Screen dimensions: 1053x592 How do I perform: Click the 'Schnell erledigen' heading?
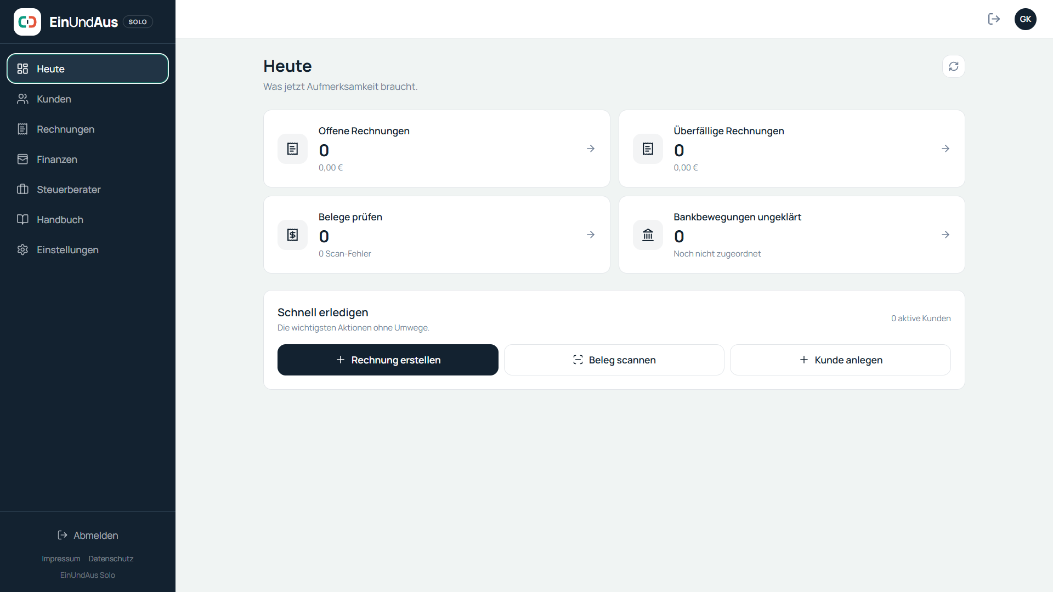tap(322, 312)
